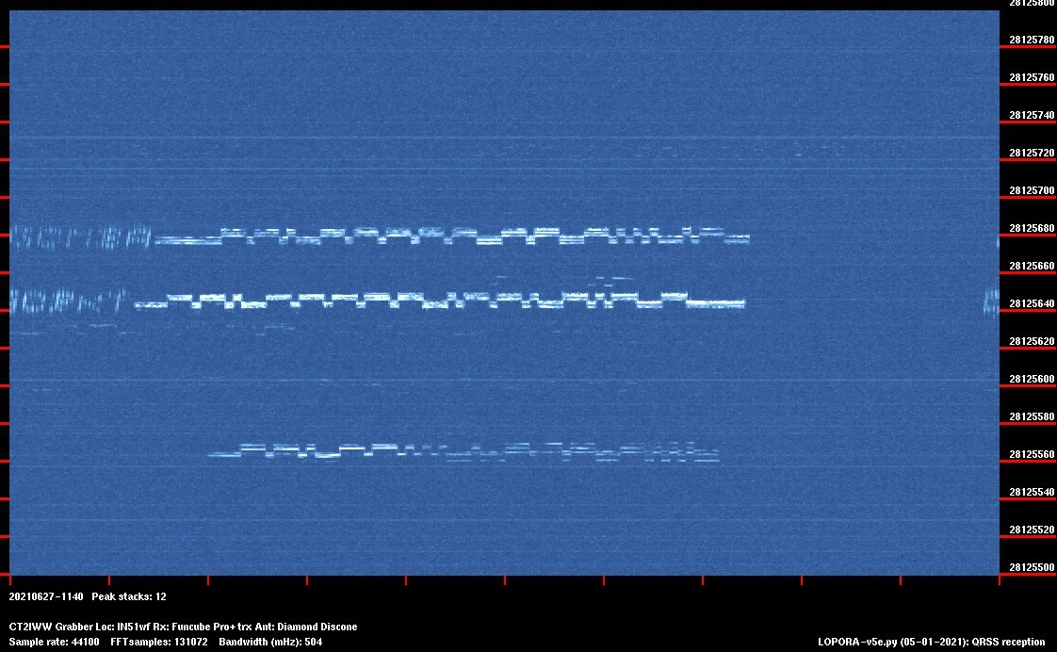Click the 28125680 frequency label
The height and width of the screenshot is (652, 1057).
click(1032, 229)
